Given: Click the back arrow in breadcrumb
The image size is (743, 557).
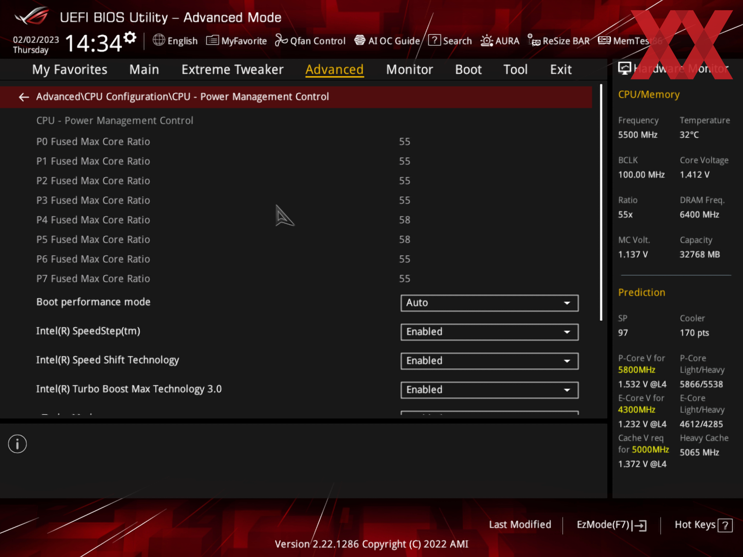Looking at the screenshot, I should click(24, 97).
